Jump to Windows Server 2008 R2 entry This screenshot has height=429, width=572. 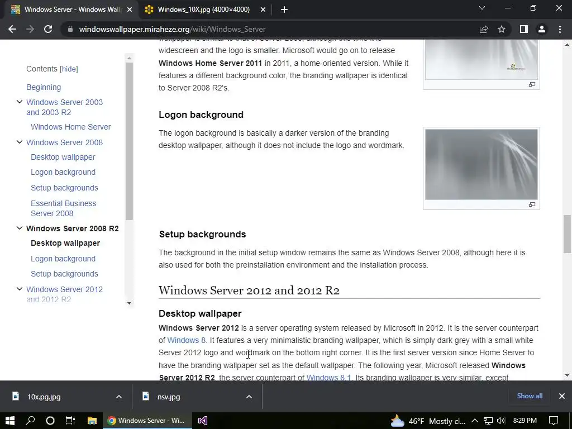pyautogui.click(x=72, y=228)
